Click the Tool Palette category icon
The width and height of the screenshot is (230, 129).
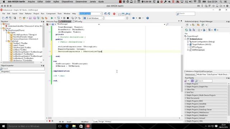click(186, 81)
